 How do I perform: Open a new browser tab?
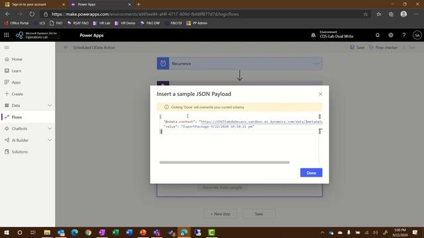(x=138, y=5)
